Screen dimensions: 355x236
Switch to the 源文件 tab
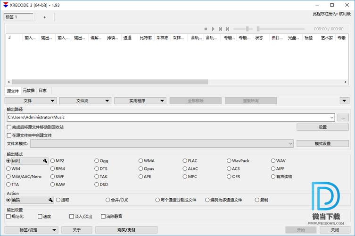pyautogui.click(x=13, y=91)
